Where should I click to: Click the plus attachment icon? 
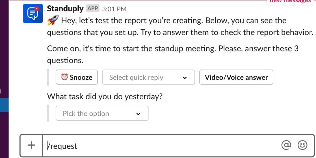[31, 145]
